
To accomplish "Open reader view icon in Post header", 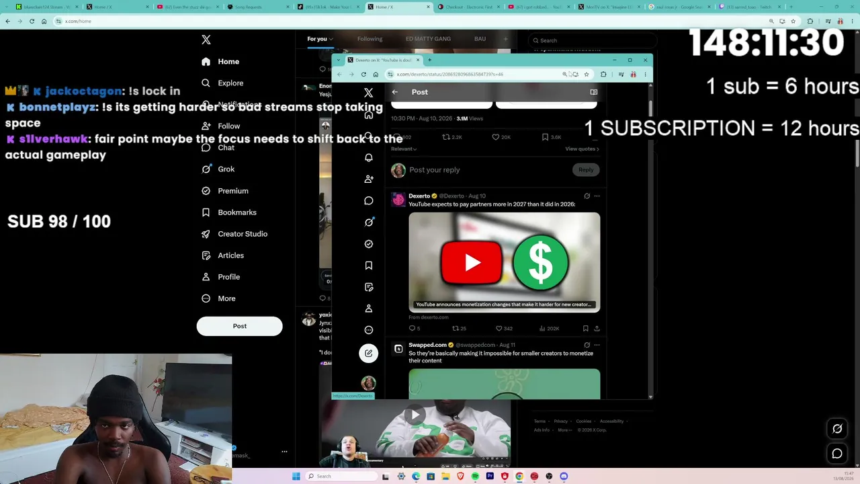I will 593,92.
